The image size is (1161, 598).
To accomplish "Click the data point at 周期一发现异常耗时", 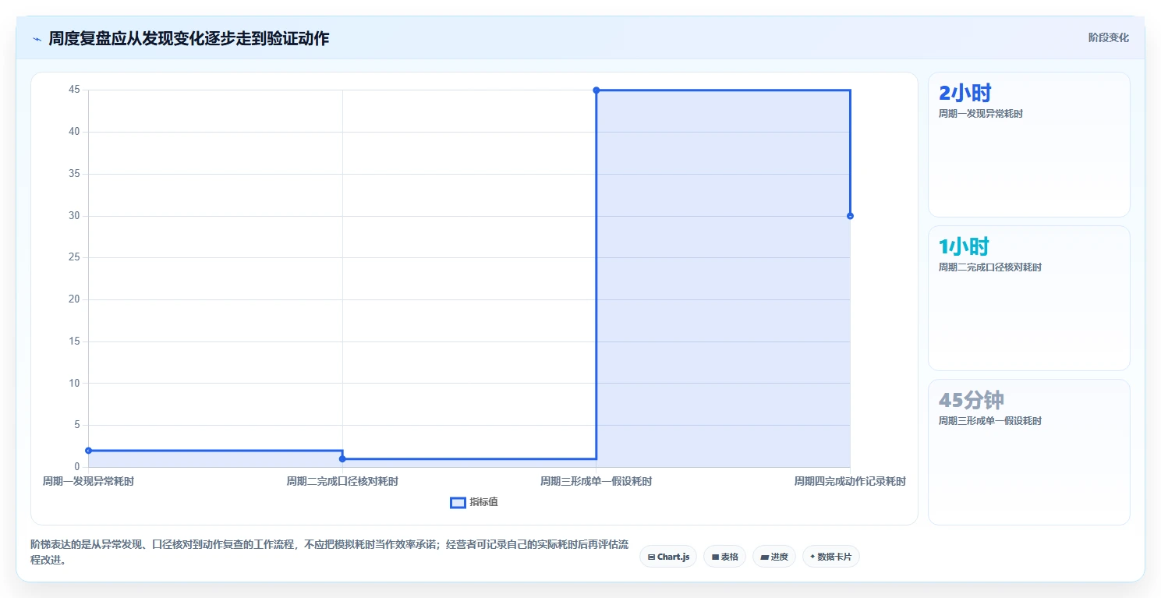I will pyautogui.click(x=88, y=451).
